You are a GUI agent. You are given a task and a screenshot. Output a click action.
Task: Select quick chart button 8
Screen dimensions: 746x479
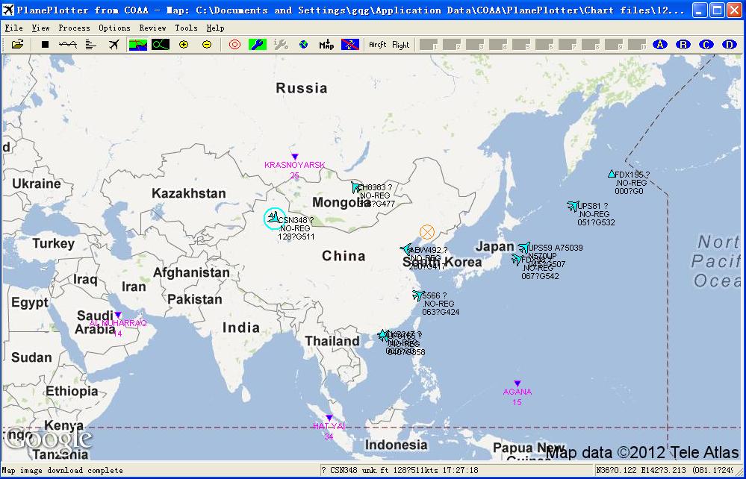pyautogui.click(x=591, y=45)
